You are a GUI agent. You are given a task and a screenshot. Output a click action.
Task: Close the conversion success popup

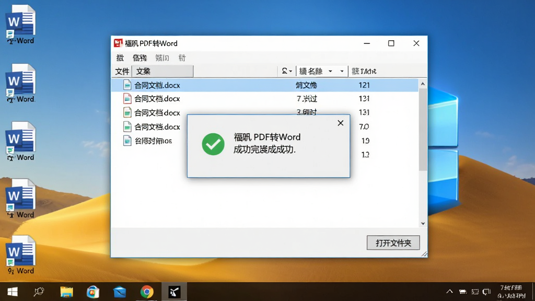coord(341,123)
